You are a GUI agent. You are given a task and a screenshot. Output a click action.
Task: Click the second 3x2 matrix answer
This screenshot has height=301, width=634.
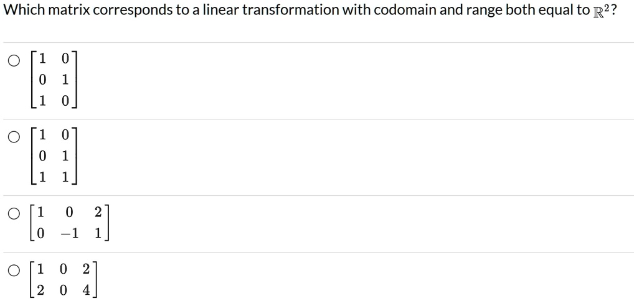(x=54, y=156)
